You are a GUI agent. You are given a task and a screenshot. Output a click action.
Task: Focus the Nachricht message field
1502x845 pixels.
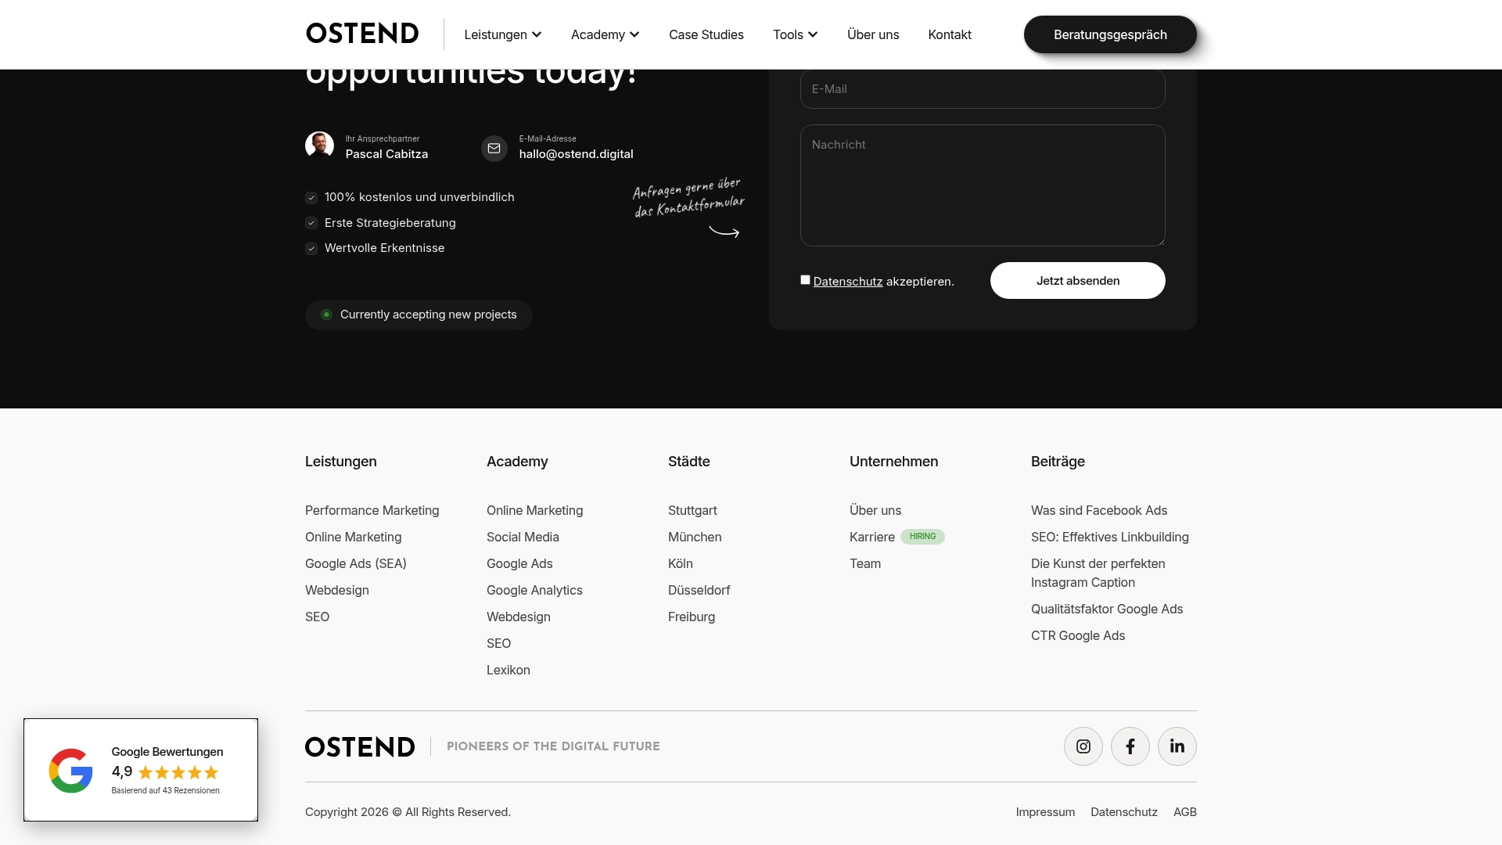click(x=982, y=185)
